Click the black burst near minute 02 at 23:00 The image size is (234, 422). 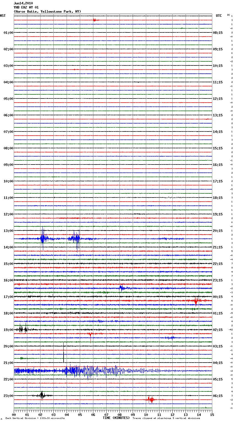tap(42, 395)
